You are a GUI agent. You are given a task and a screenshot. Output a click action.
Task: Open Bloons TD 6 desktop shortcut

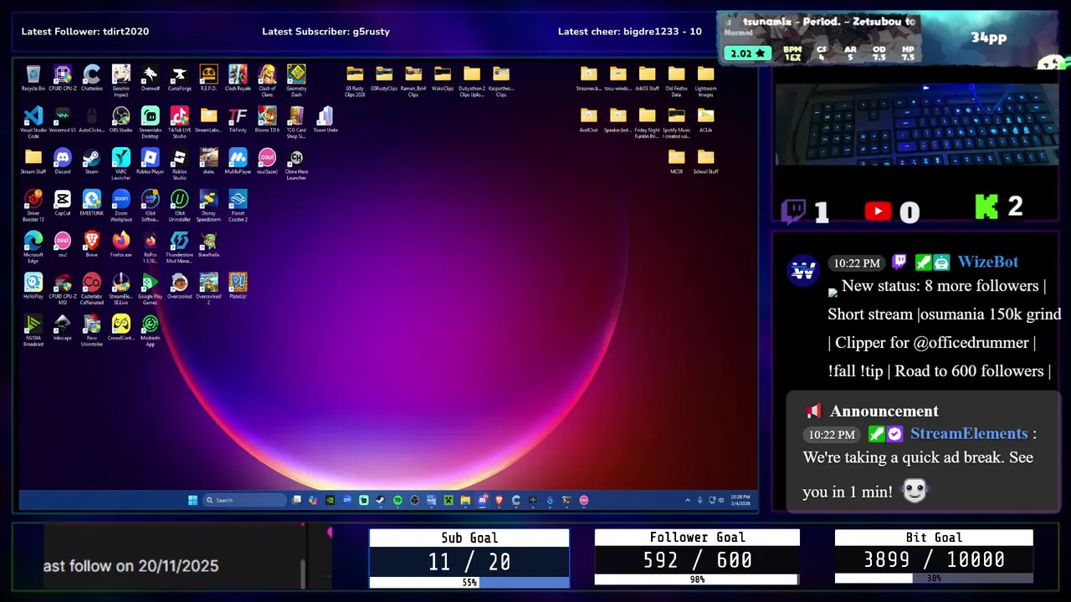267,119
